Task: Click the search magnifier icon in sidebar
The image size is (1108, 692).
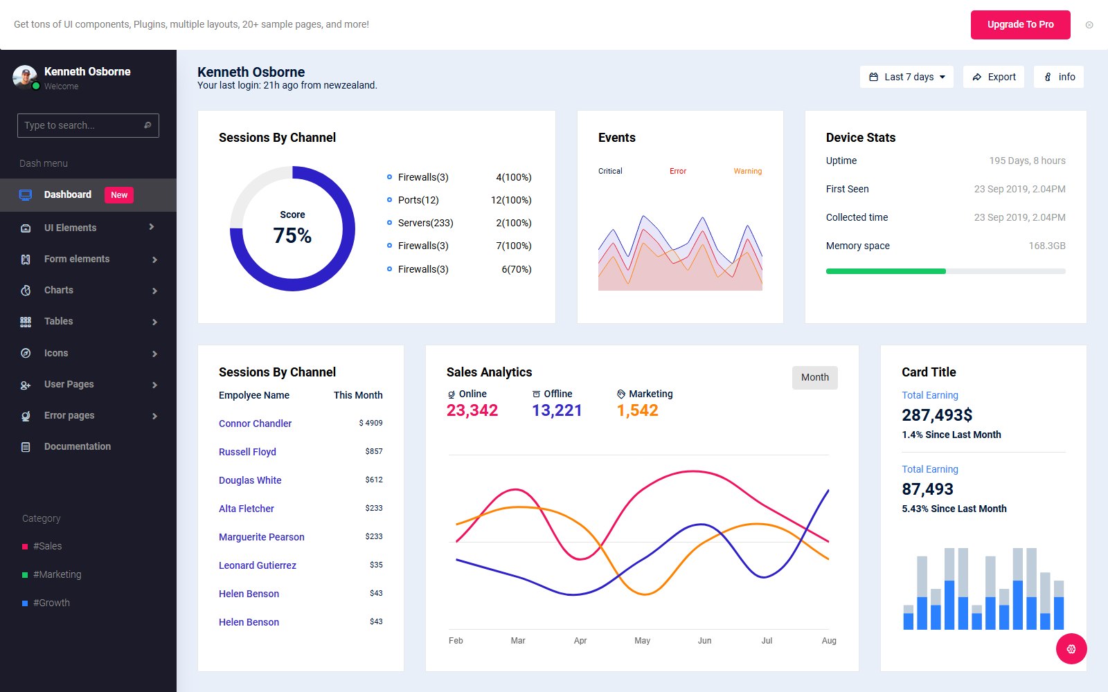Action: point(148,125)
